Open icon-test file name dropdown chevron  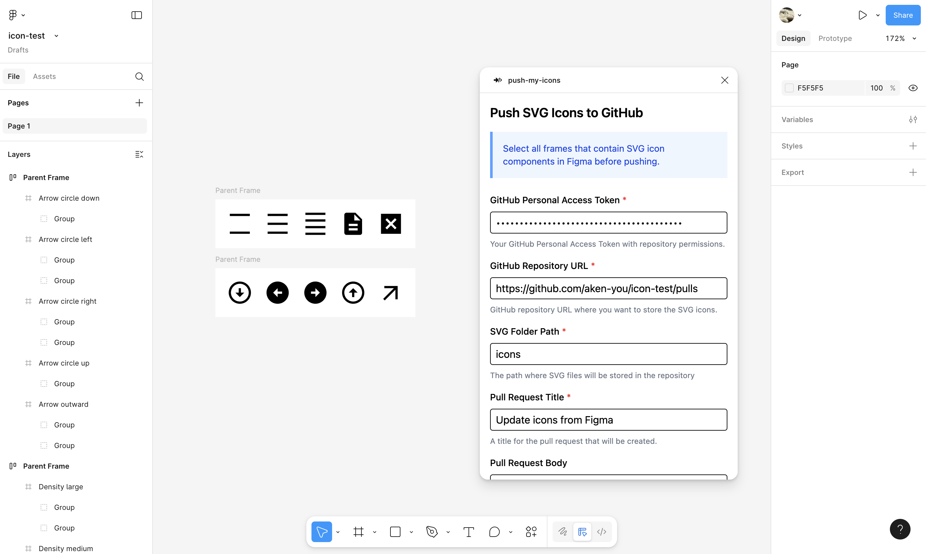pos(56,36)
